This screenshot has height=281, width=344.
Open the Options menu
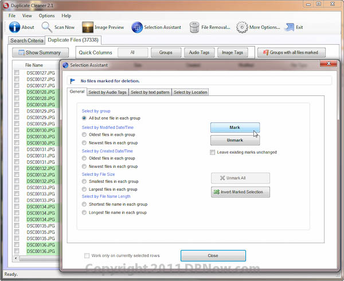pyautogui.click(x=46, y=16)
